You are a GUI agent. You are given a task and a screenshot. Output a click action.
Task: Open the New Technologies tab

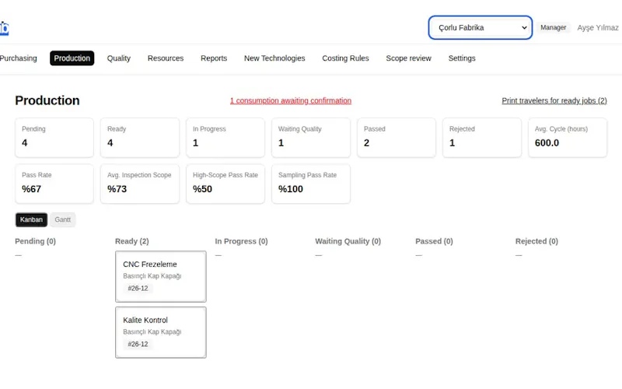(274, 58)
